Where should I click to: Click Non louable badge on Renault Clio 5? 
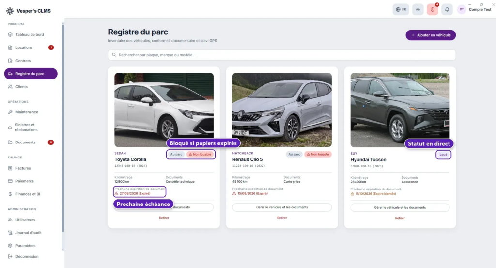coord(318,155)
